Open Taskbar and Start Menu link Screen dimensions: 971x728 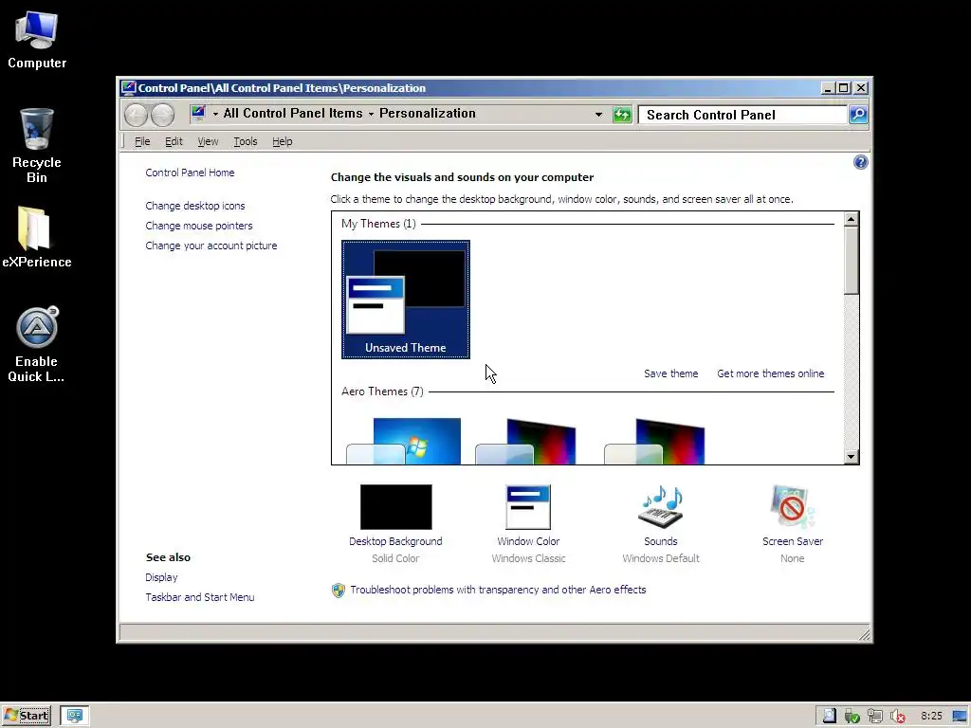click(200, 597)
